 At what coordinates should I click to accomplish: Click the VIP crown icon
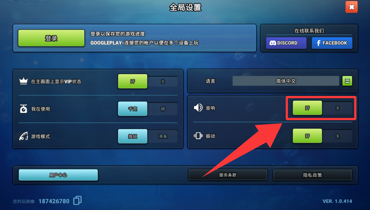pyautogui.click(x=23, y=81)
